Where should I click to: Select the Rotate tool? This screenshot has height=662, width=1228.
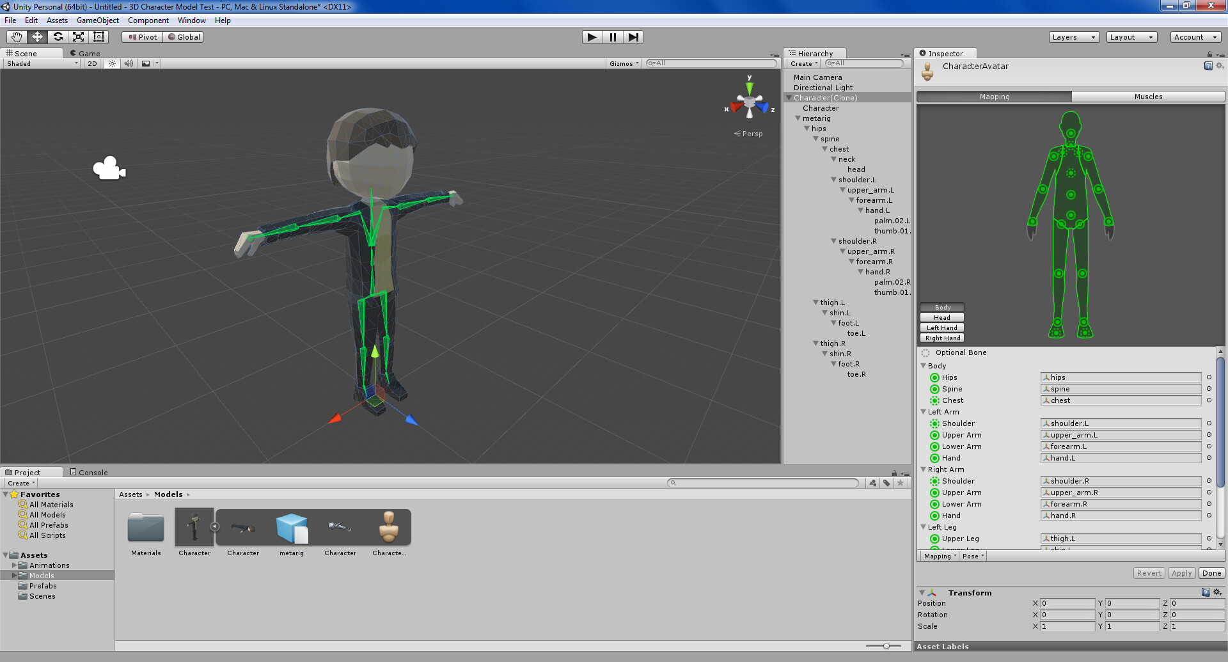(58, 37)
